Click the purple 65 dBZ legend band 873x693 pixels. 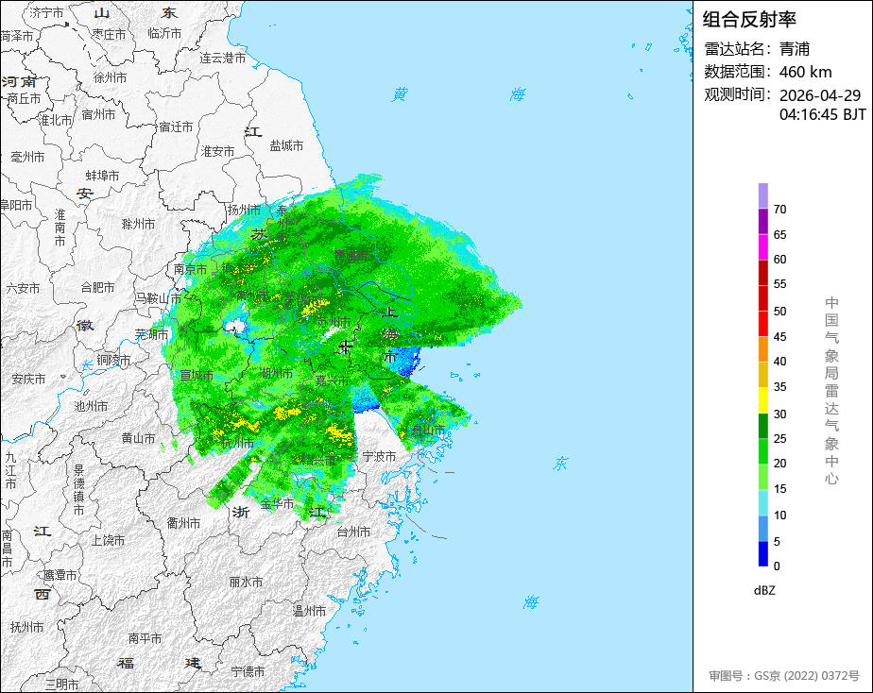762,221
